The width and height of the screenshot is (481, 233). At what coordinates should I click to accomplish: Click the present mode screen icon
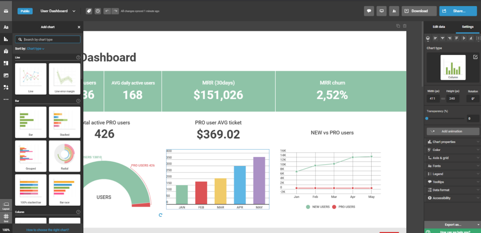tap(382, 11)
